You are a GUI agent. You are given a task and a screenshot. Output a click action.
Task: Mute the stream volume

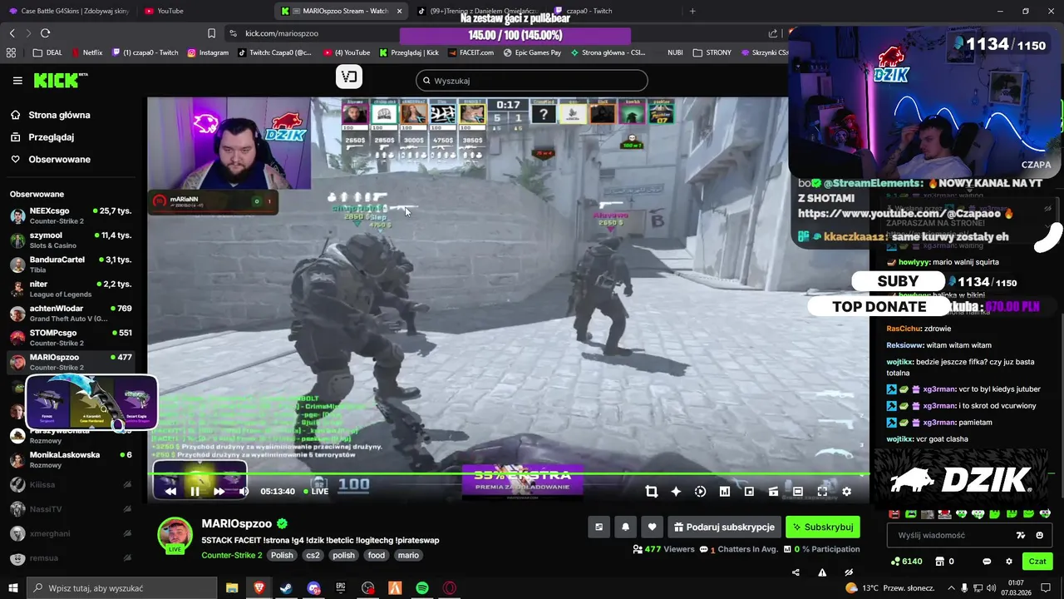click(244, 491)
